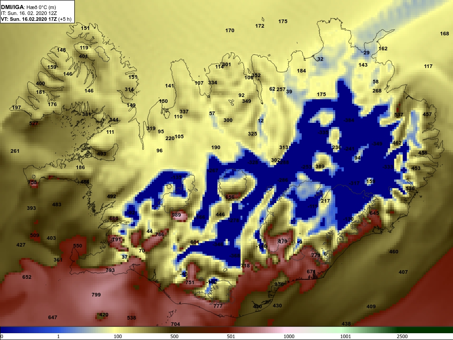Click the map value '793'
Image resolution: width=453 pixels, height=340 pixels.
click(x=111, y=270)
